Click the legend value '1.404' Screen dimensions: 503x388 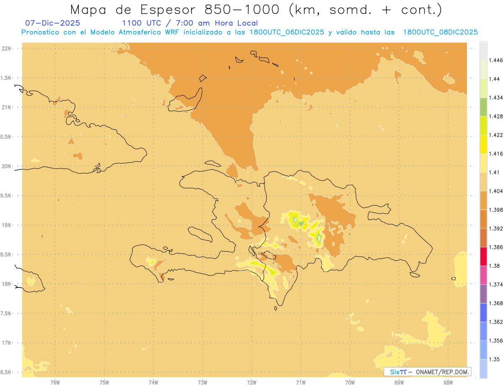click(x=496, y=191)
